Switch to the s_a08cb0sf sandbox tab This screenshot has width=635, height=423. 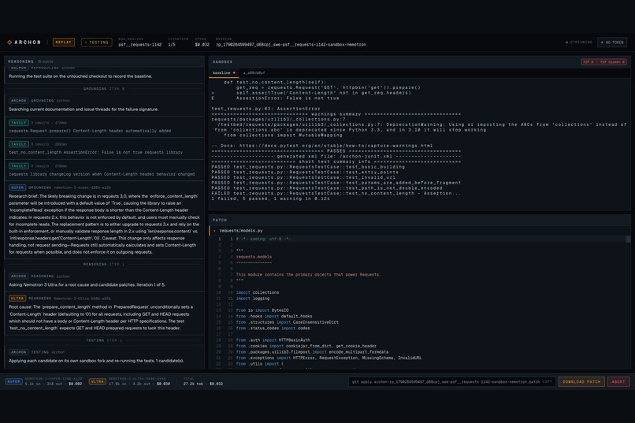point(254,72)
